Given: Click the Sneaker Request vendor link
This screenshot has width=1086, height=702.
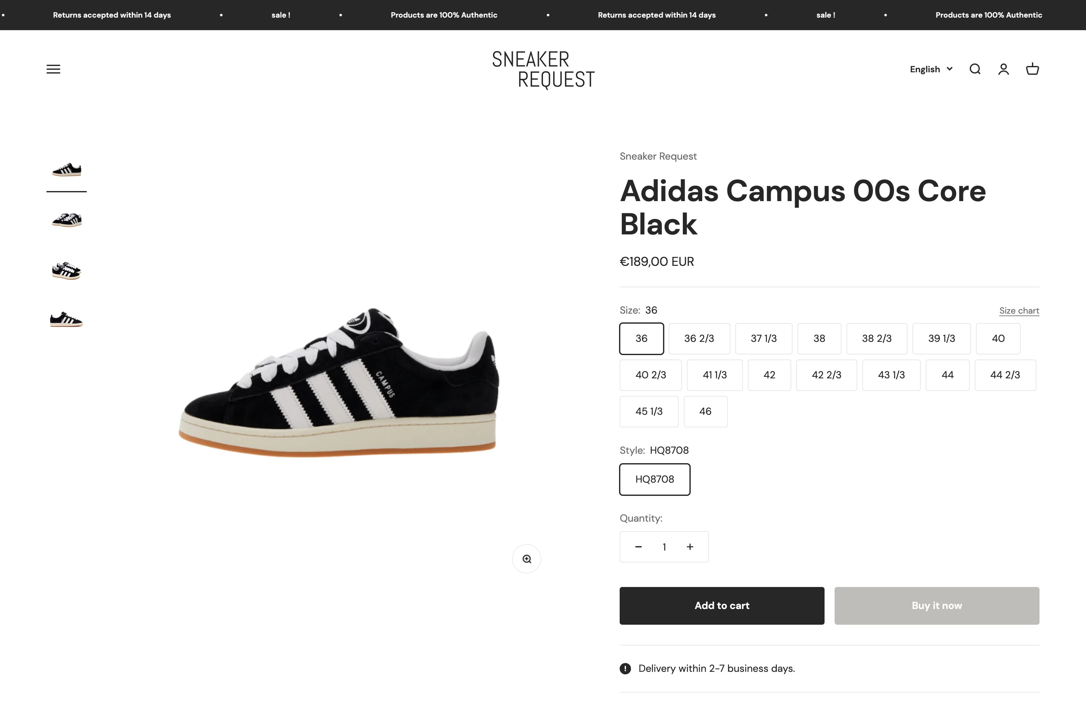Looking at the screenshot, I should (x=658, y=156).
